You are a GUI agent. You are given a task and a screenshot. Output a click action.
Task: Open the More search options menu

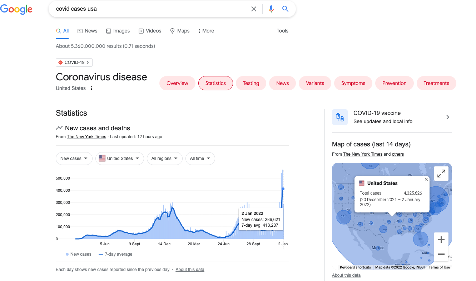(206, 31)
